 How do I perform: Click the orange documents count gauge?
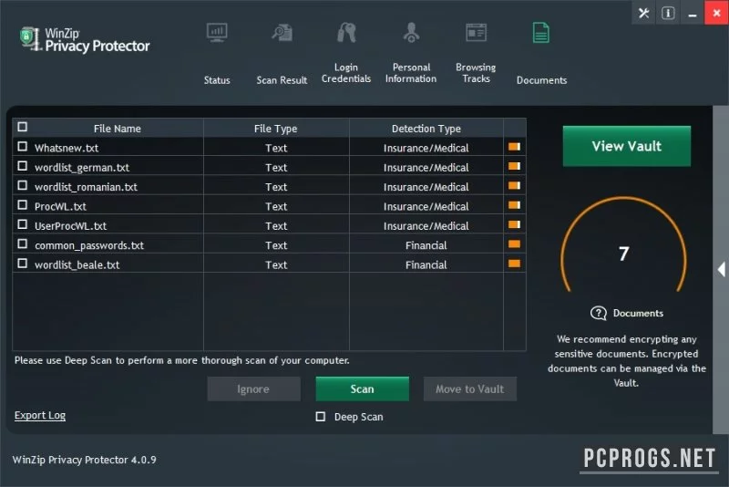624,244
